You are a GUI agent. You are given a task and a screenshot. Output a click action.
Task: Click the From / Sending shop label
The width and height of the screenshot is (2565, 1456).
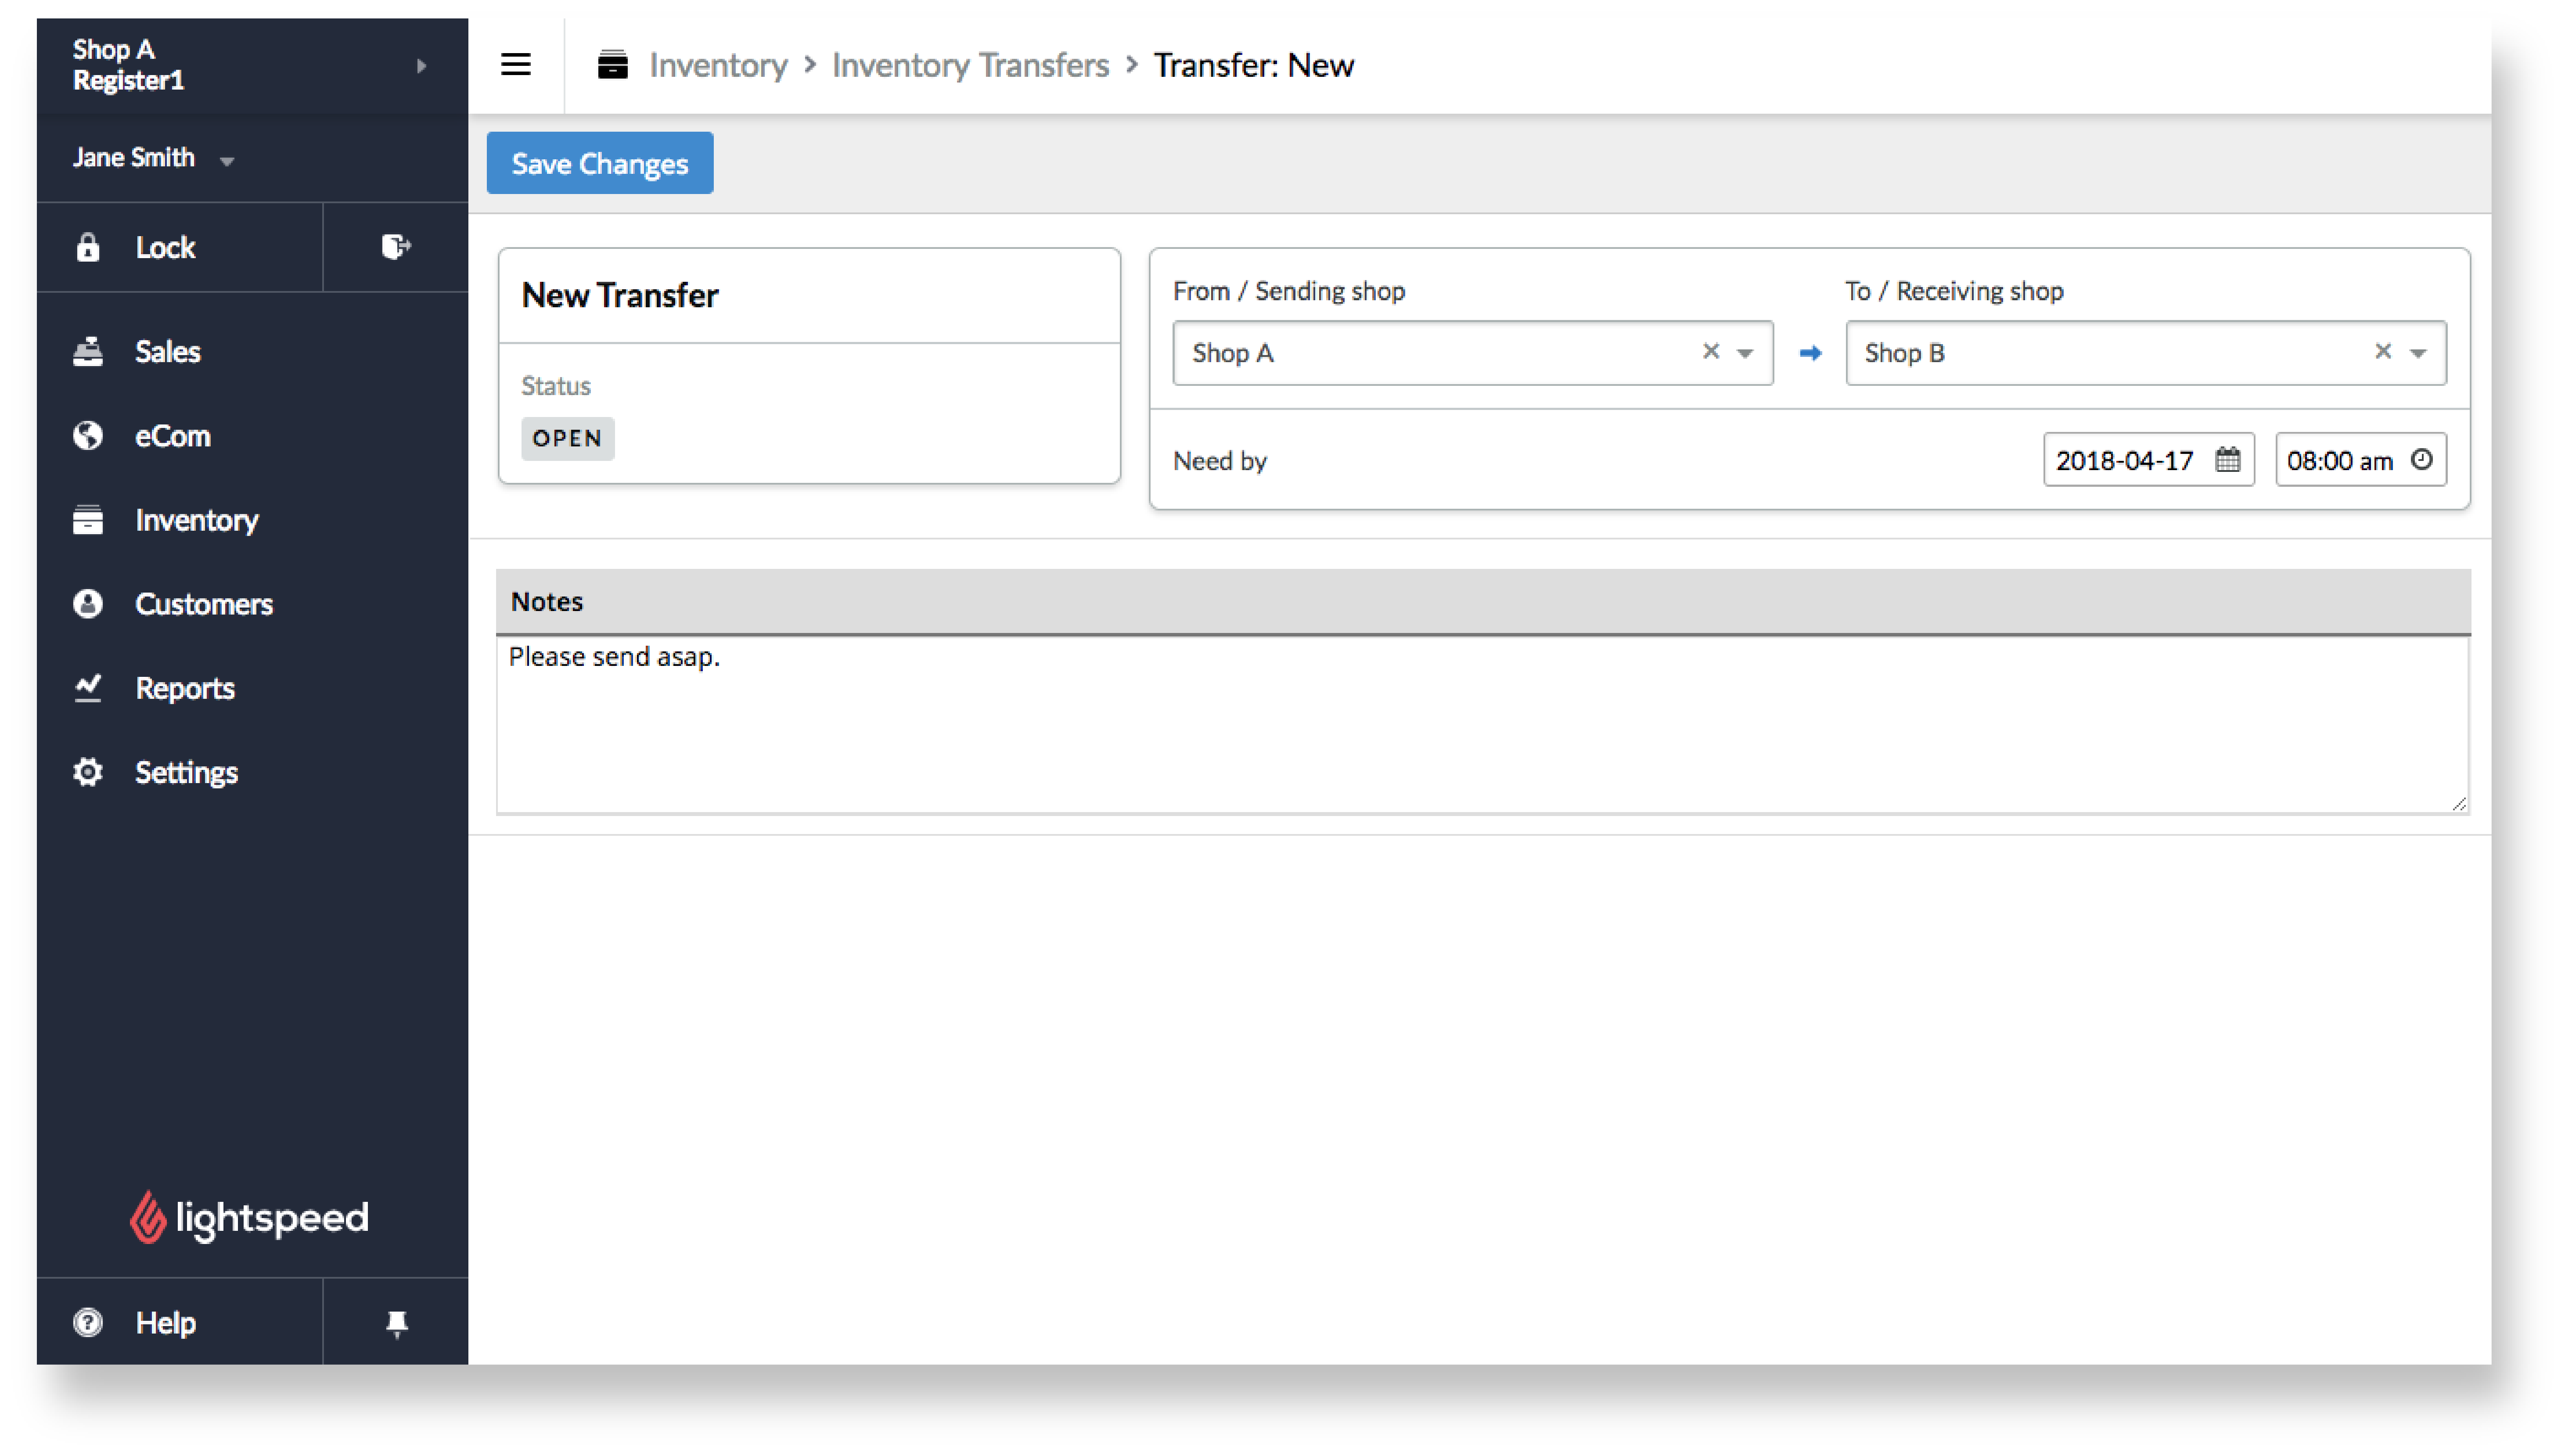[1288, 291]
